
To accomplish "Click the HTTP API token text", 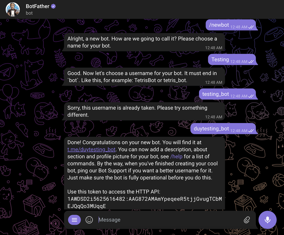I will [x=145, y=200].
